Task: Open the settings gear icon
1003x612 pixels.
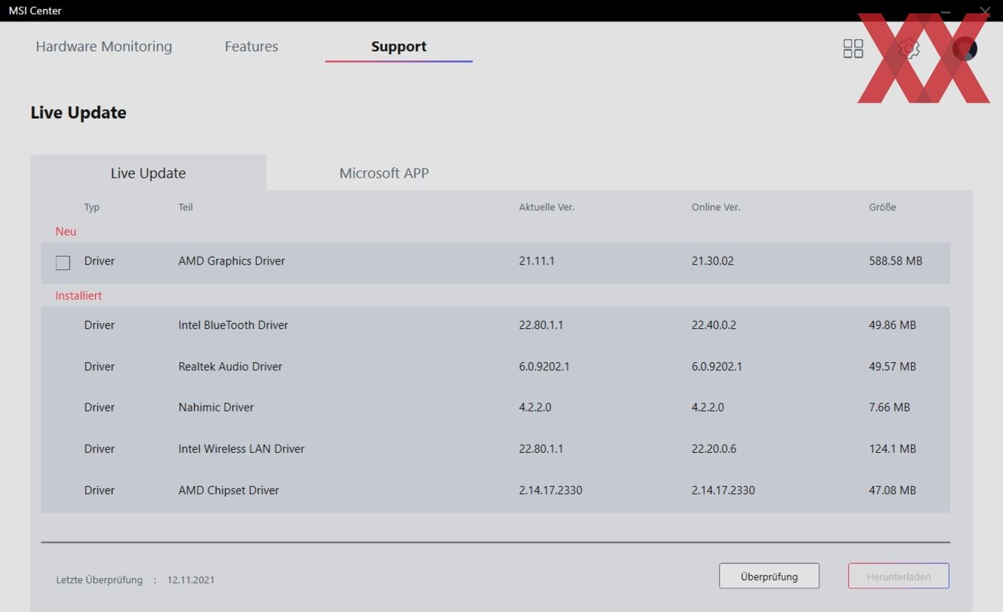Action: coord(909,49)
